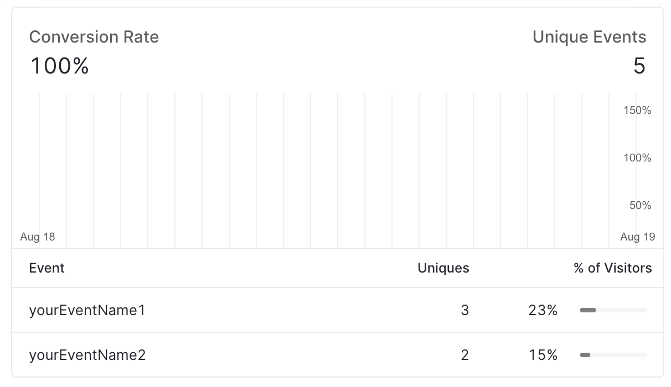
Task: Click the 50% y-axis label
Action: click(640, 206)
